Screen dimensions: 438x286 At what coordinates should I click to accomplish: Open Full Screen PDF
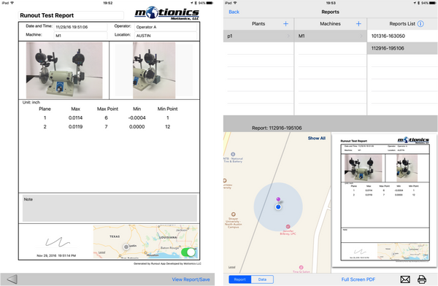pyautogui.click(x=358, y=279)
